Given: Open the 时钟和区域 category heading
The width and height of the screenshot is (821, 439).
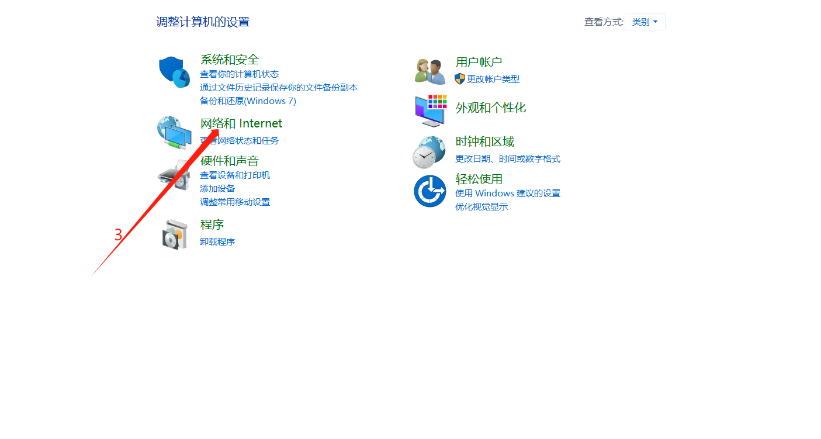Looking at the screenshot, I should 485,141.
